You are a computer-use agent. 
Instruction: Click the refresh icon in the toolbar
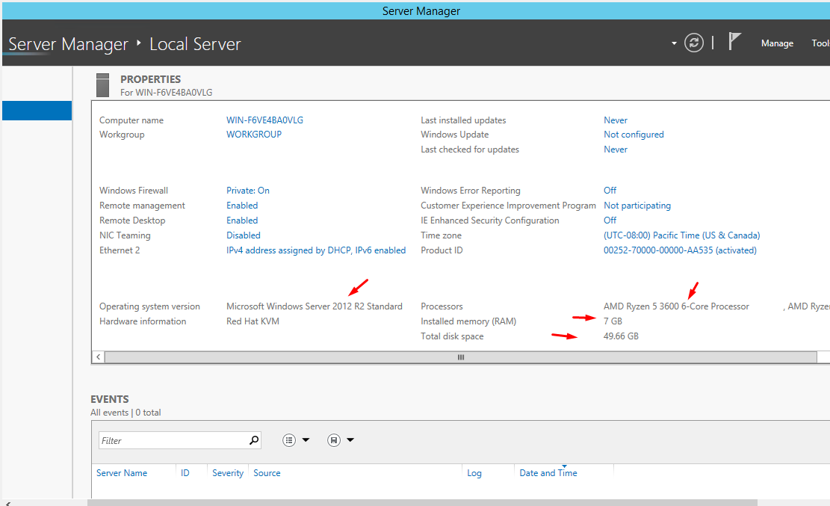pos(693,43)
